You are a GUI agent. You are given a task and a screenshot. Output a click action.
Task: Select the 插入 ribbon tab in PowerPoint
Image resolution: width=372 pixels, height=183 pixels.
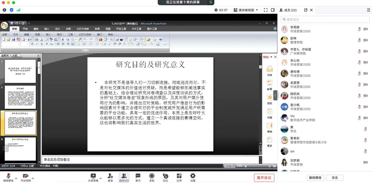pyautogui.click(x=47, y=29)
